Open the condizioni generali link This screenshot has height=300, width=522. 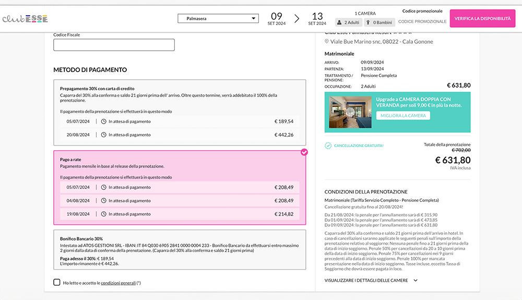click(118, 283)
